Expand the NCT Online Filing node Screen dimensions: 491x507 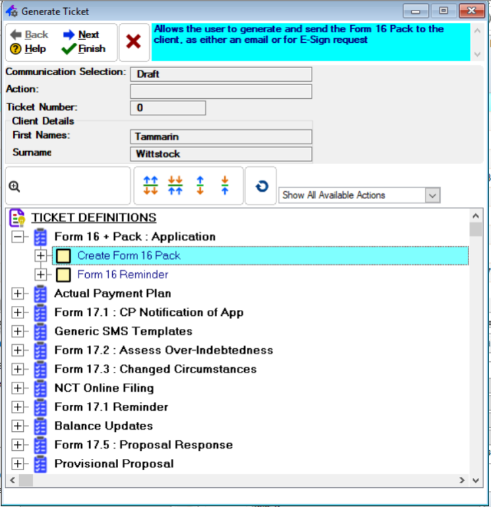(18, 388)
